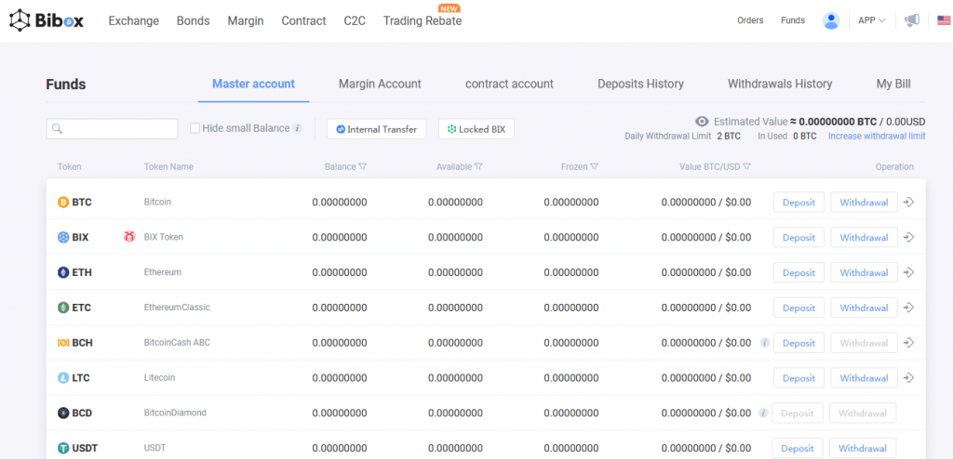Image resolution: width=953 pixels, height=459 pixels.
Task: Click the LTC coin icon
Action: (x=63, y=378)
